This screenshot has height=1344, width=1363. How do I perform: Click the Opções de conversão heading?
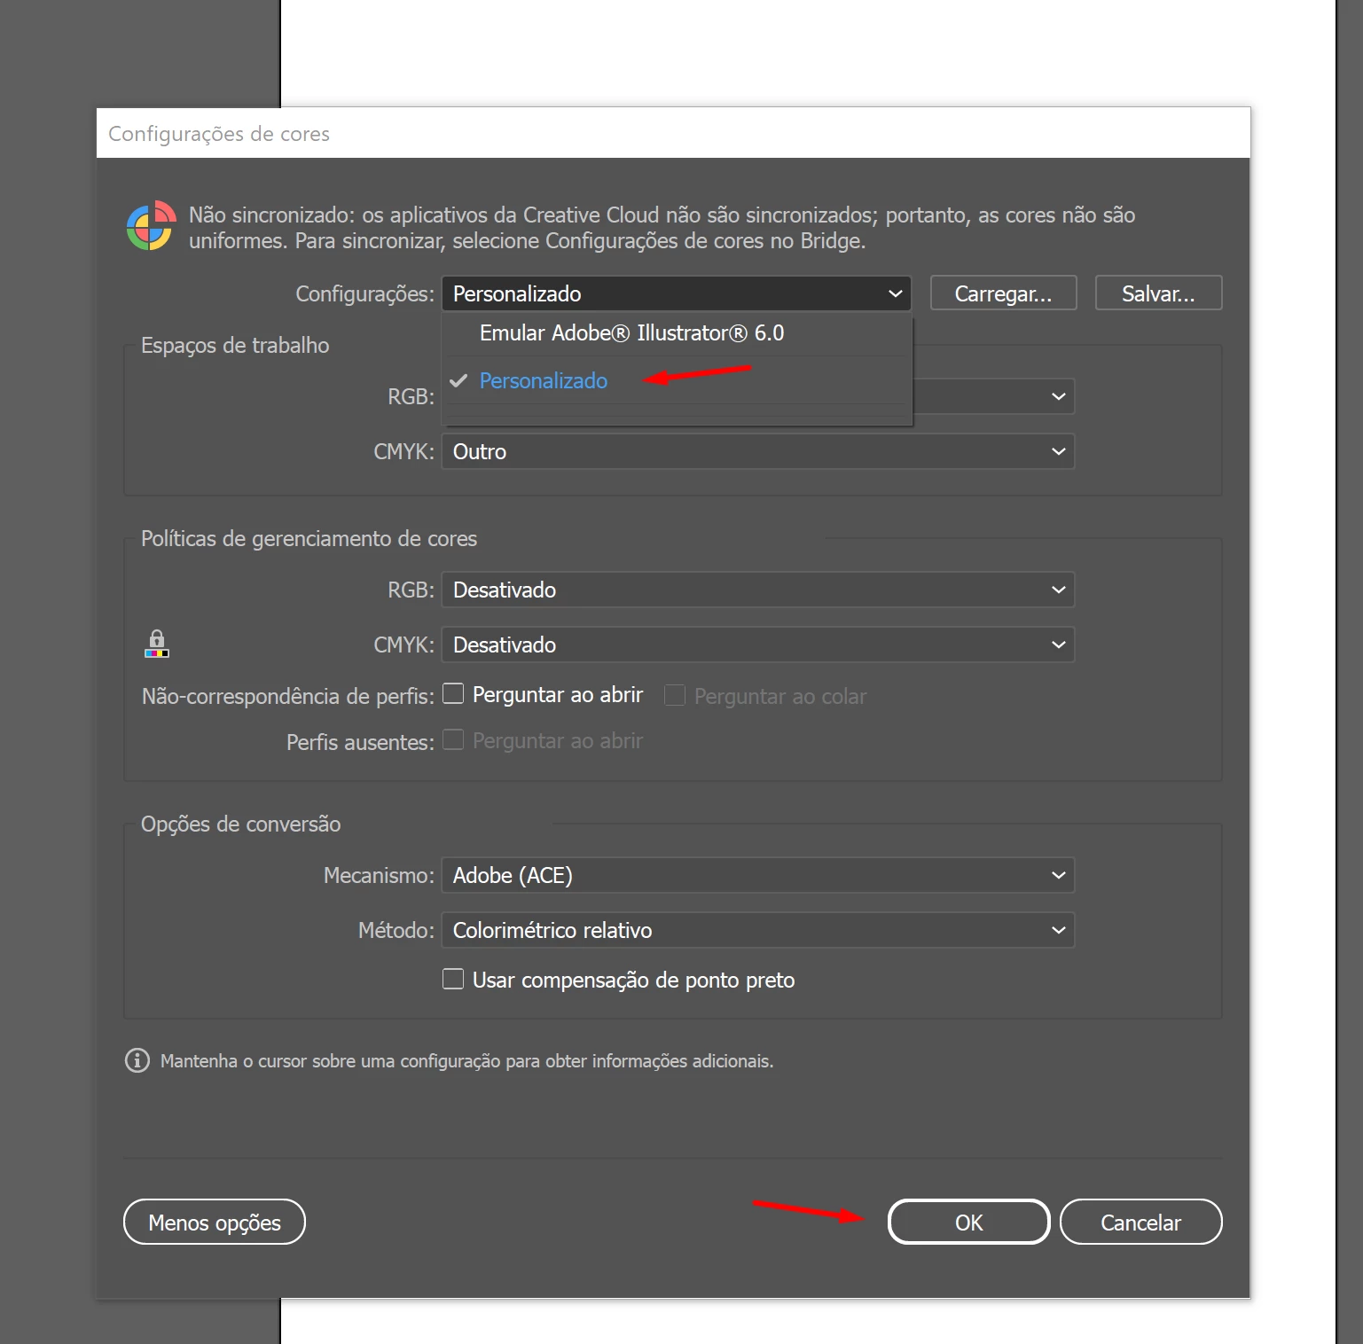(x=240, y=824)
